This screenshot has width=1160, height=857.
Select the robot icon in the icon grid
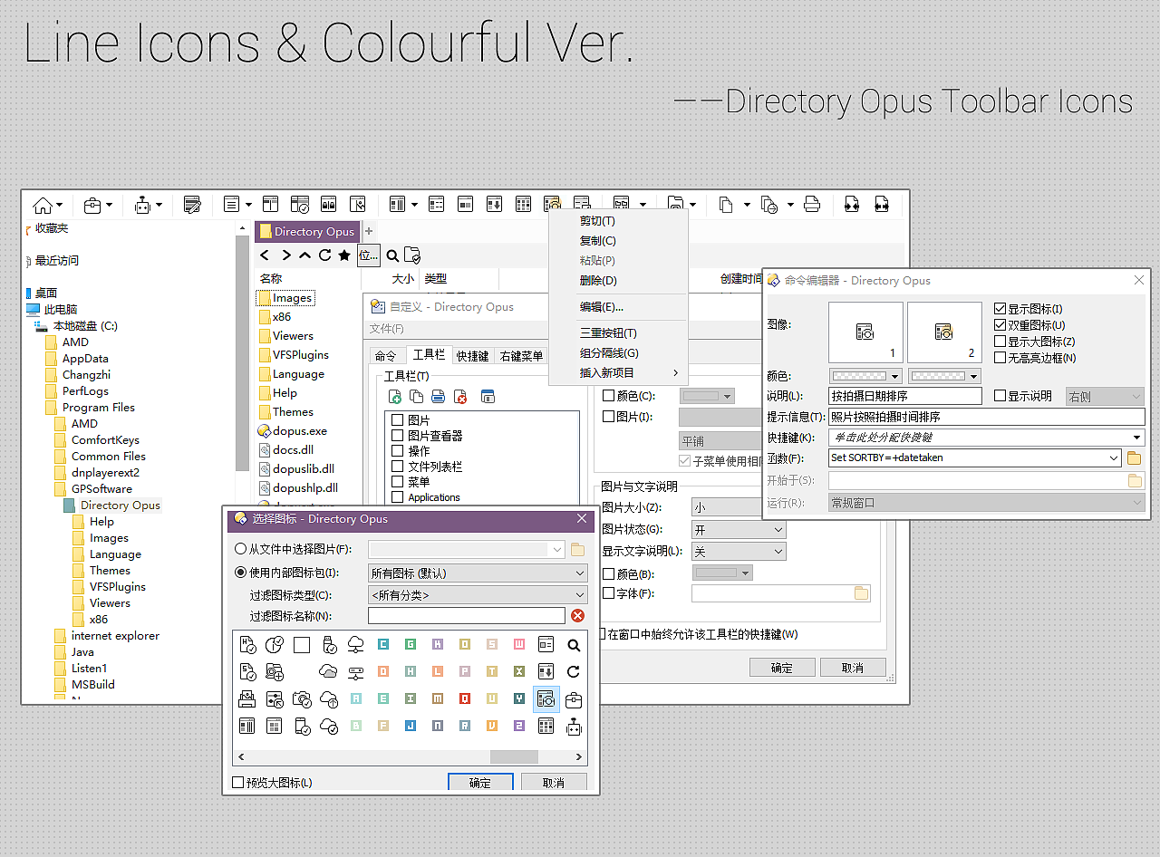(x=573, y=727)
